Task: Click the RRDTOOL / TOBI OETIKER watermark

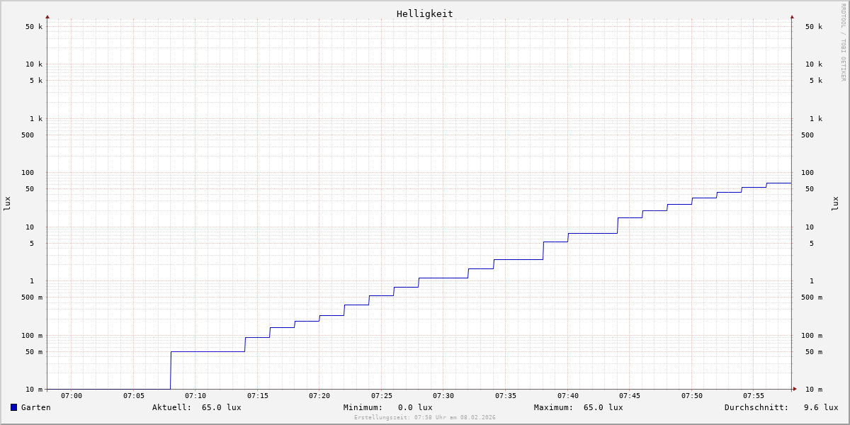Action: click(843, 42)
